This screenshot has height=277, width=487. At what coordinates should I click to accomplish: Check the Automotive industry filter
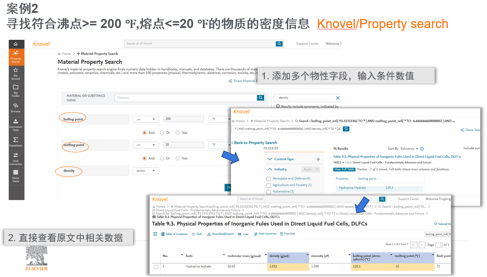[269, 192]
